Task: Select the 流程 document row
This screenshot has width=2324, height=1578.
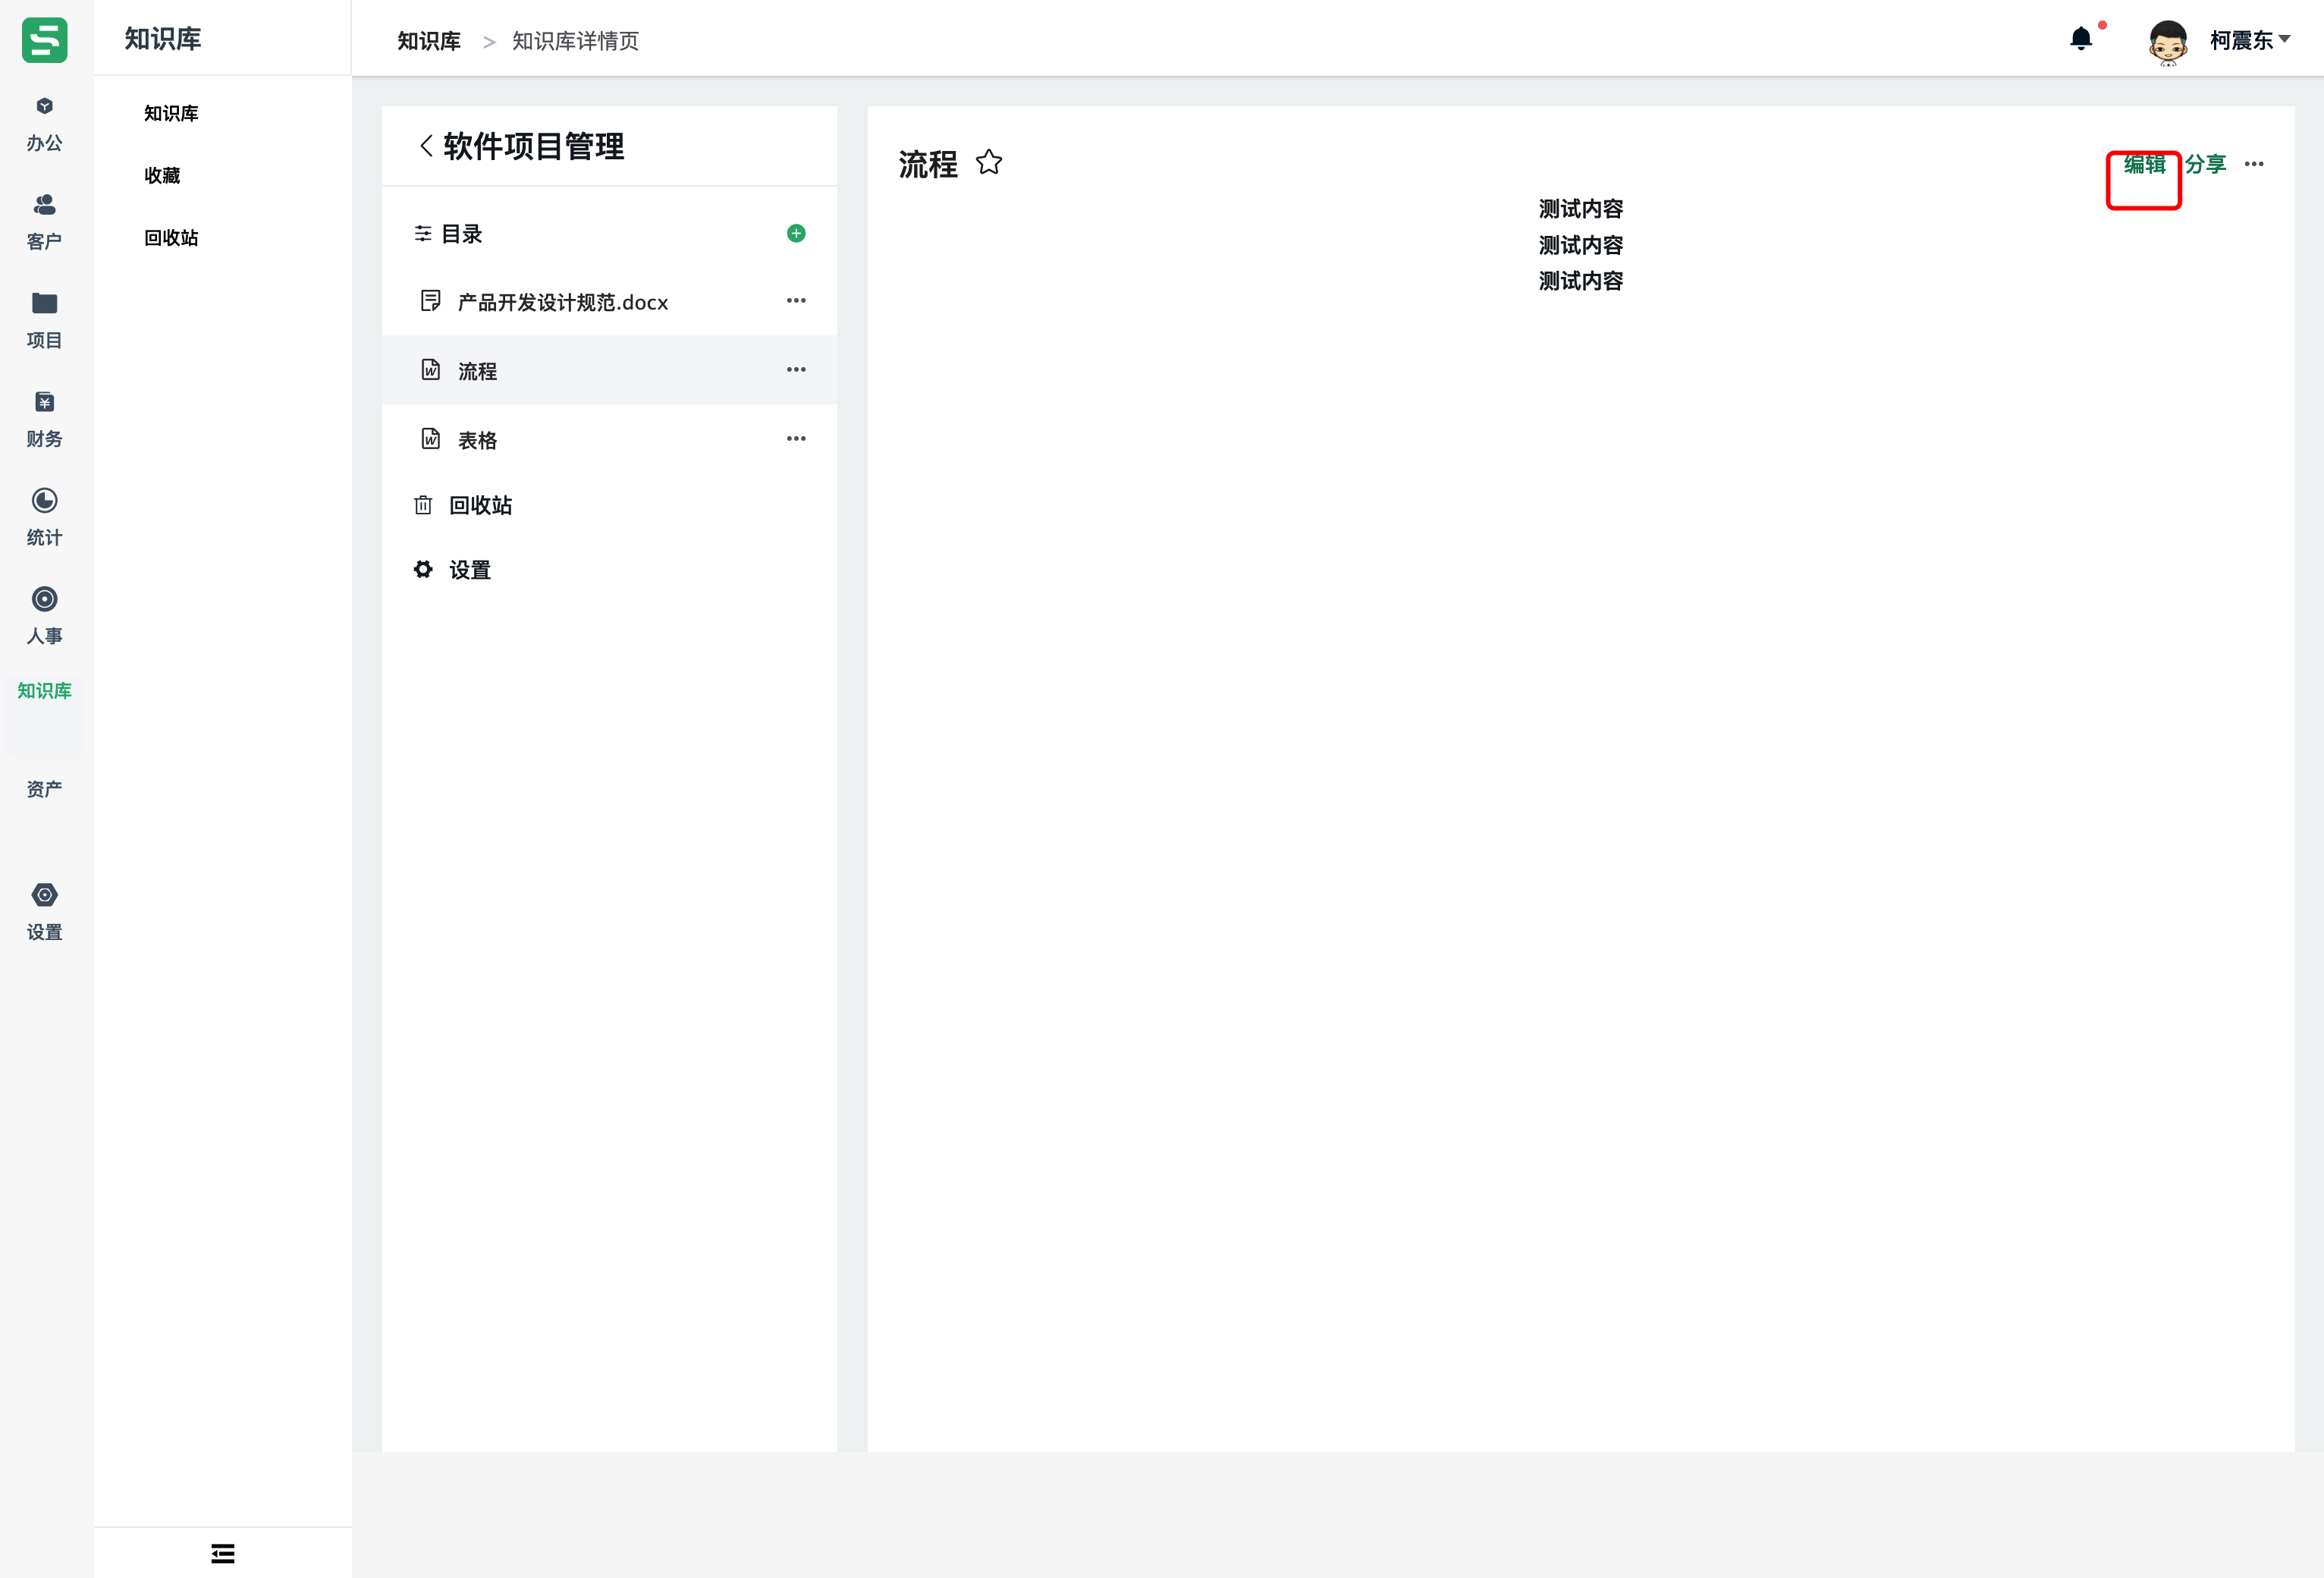Action: (x=609, y=370)
